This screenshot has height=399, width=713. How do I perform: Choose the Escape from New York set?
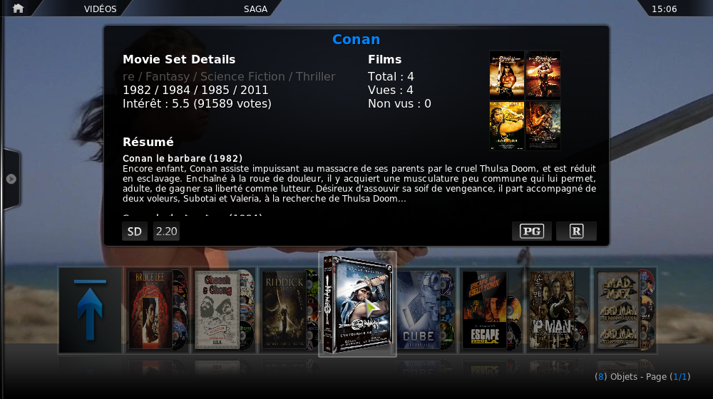tap(491, 310)
